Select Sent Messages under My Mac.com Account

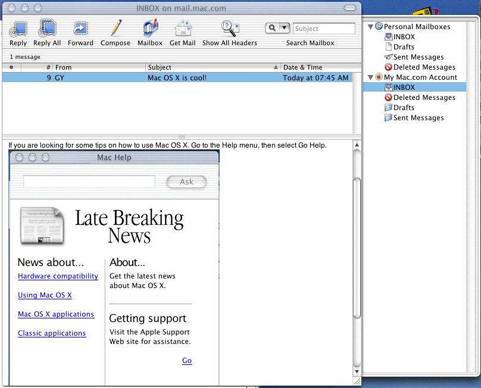tap(414, 118)
